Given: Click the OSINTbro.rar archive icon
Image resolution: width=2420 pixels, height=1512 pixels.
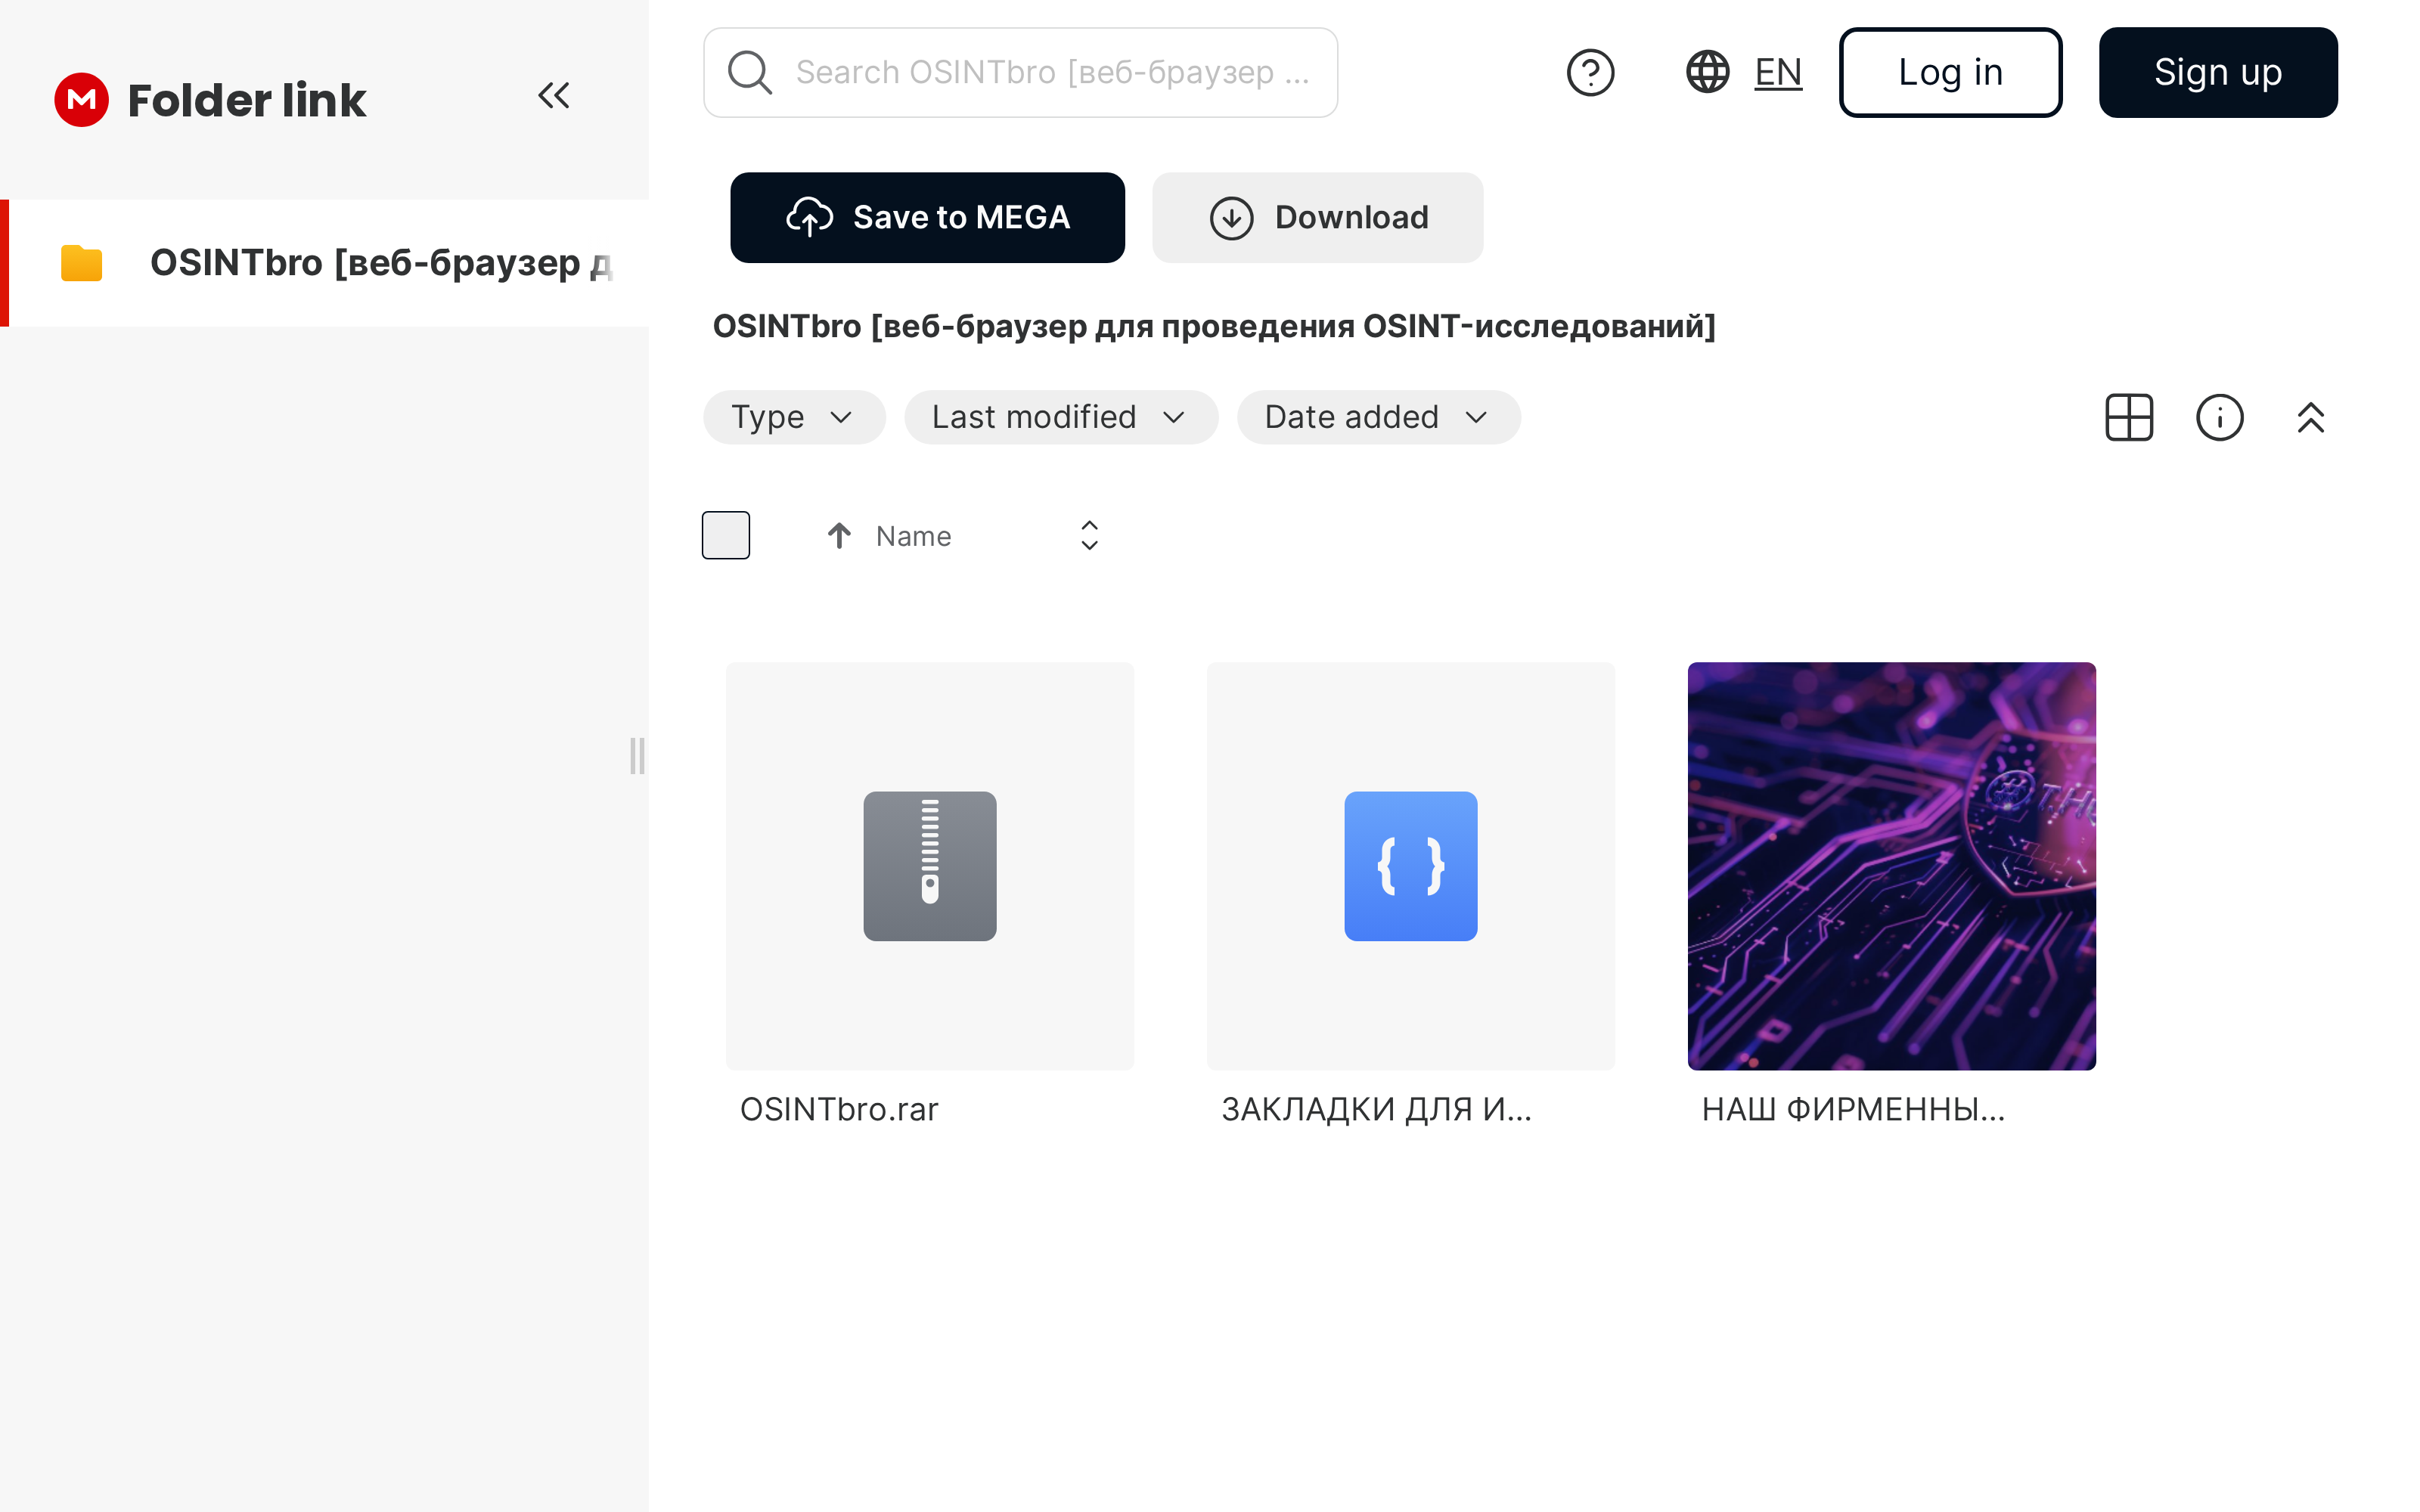Looking at the screenshot, I should tap(929, 865).
